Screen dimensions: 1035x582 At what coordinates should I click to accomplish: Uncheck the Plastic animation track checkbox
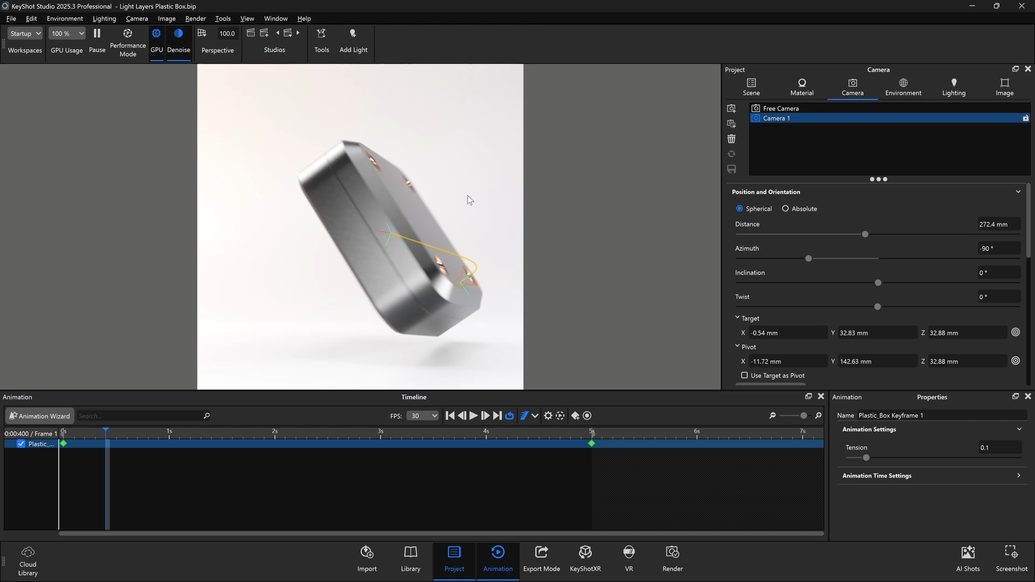(21, 444)
